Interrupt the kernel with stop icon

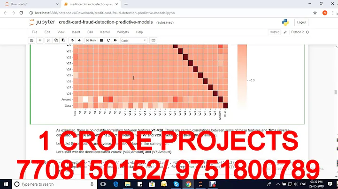[x=101, y=40]
